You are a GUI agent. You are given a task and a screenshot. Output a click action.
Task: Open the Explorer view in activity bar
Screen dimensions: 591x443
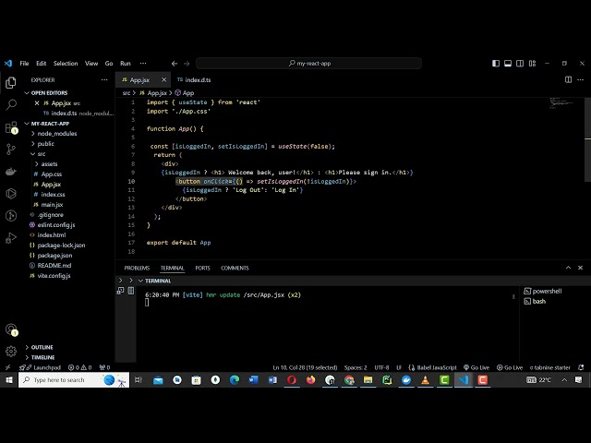(x=11, y=82)
